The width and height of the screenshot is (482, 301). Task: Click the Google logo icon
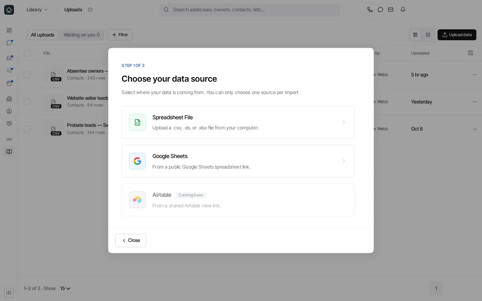point(137,161)
